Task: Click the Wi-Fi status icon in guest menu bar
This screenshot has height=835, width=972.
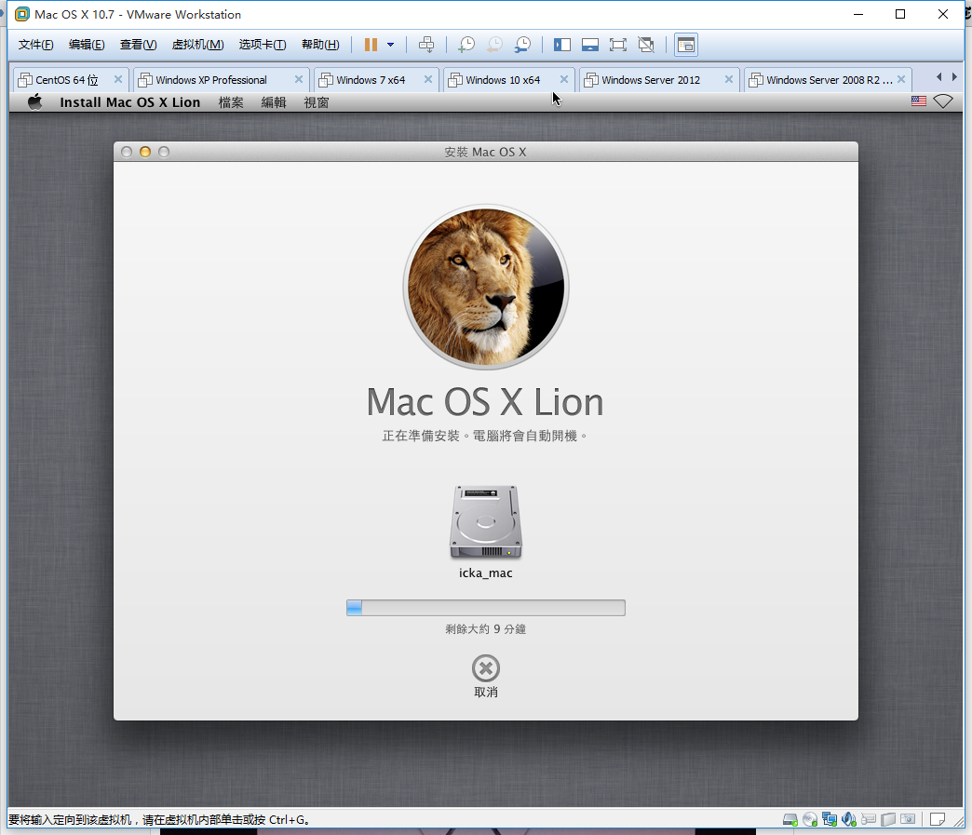Action: pyautogui.click(x=943, y=101)
